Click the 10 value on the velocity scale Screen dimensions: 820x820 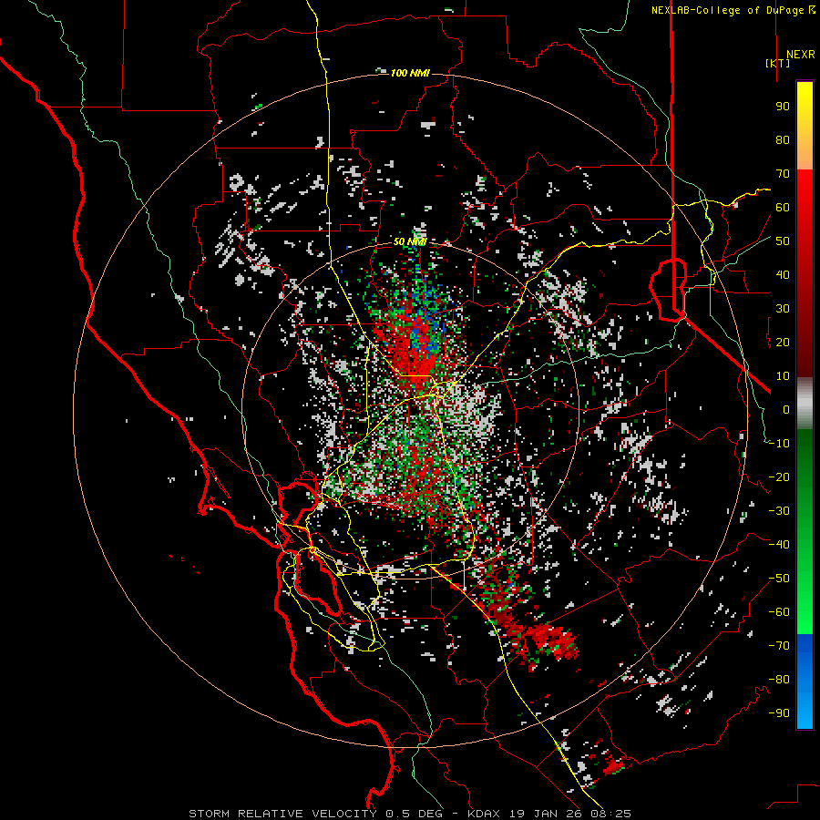point(783,376)
